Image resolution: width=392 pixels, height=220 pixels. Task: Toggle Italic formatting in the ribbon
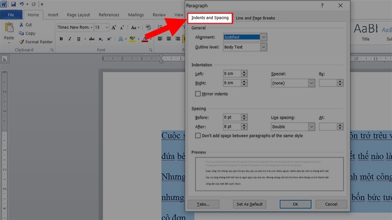click(x=69, y=40)
